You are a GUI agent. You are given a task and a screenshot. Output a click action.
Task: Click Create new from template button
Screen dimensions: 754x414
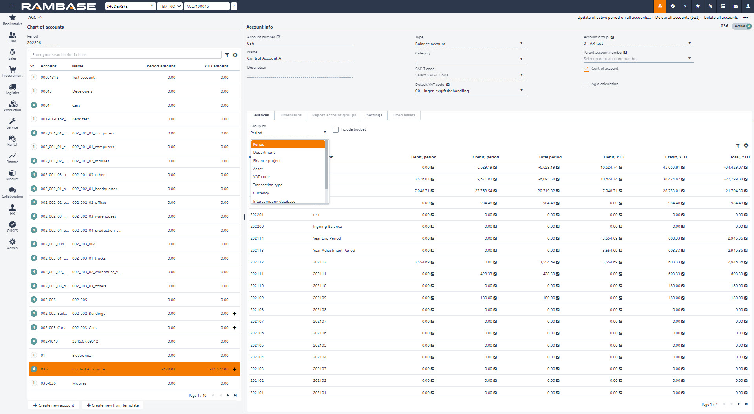pos(113,405)
